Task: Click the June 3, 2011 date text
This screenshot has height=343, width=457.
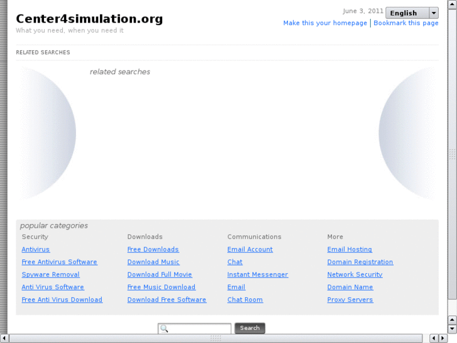Action: pyautogui.click(x=363, y=11)
